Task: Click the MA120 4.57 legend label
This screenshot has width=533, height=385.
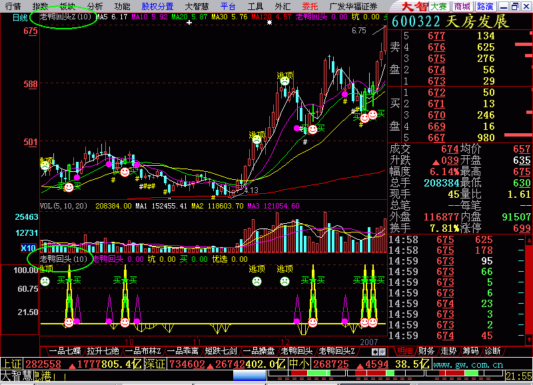Action: point(271,17)
